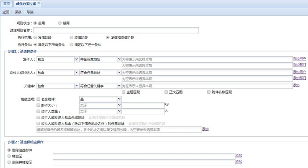This screenshot has width=308, height=168.
Task: Click 添加 link for 删除并转发至
Action: click(238, 161)
